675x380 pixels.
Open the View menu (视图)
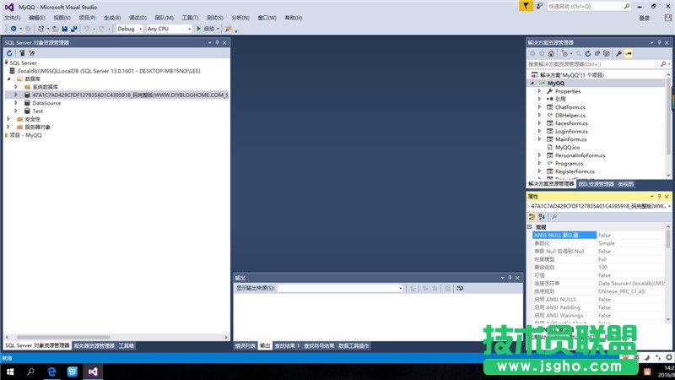[x=62, y=18]
